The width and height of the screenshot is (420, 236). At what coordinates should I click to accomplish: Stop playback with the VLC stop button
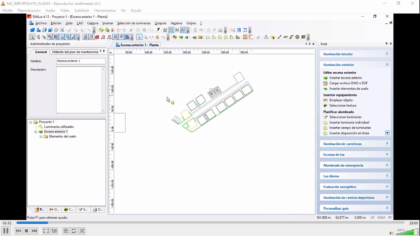[26, 231]
